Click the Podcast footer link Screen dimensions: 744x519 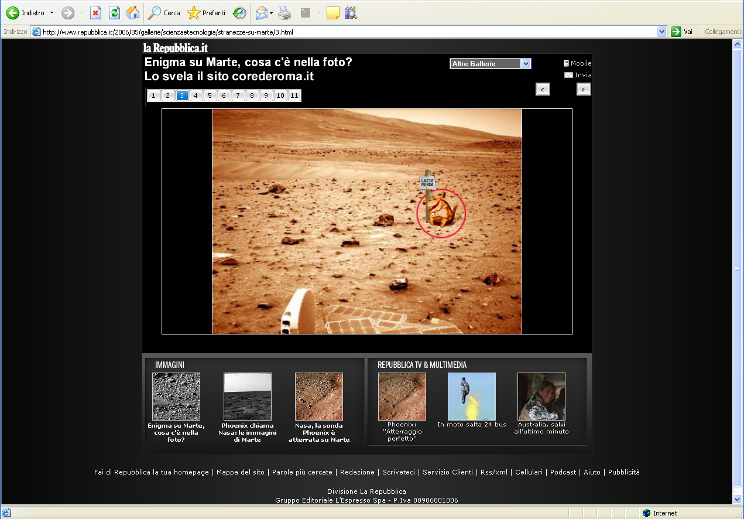click(x=563, y=472)
